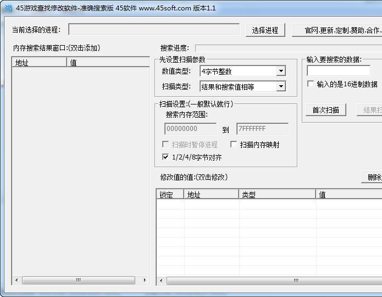
Task: Click 地址 column header in results list
Action: (39, 63)
